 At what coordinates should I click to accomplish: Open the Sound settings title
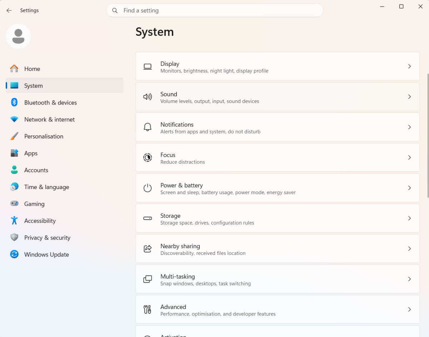click(x=169, y=94)
